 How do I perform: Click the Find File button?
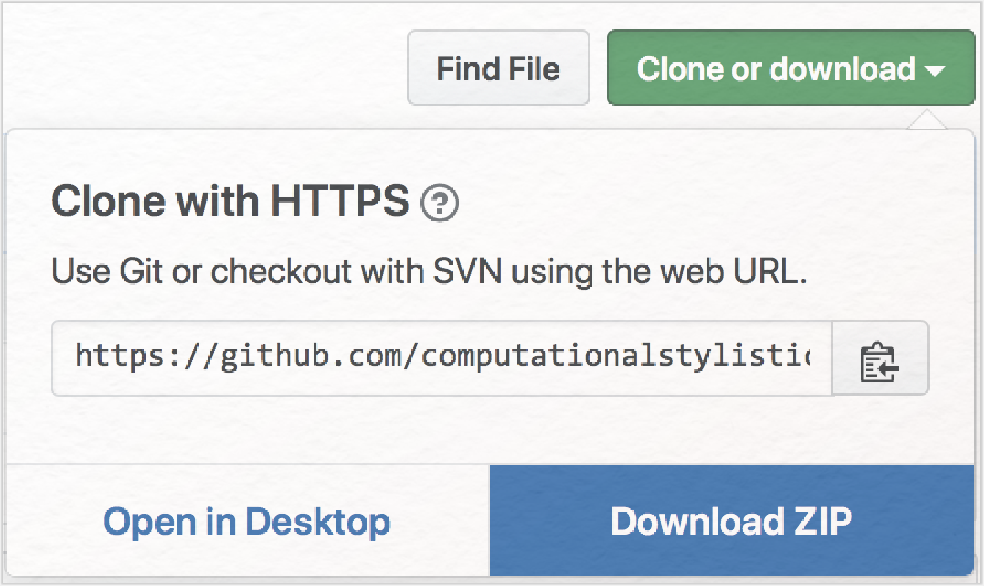point(499,68)
